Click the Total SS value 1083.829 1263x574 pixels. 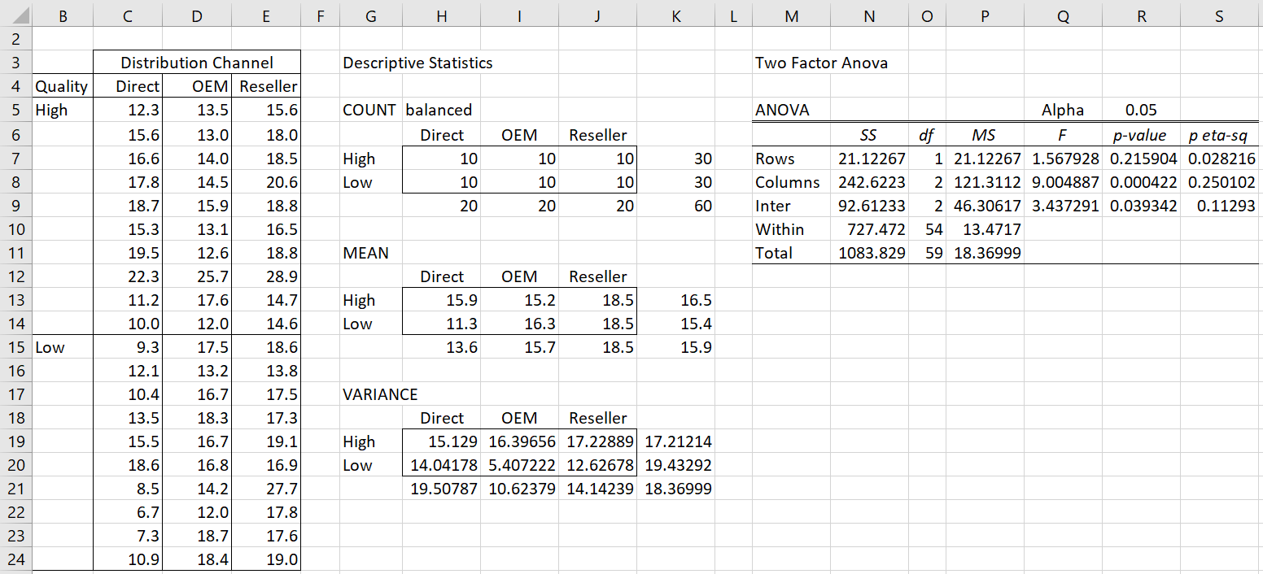coord(869,253)
